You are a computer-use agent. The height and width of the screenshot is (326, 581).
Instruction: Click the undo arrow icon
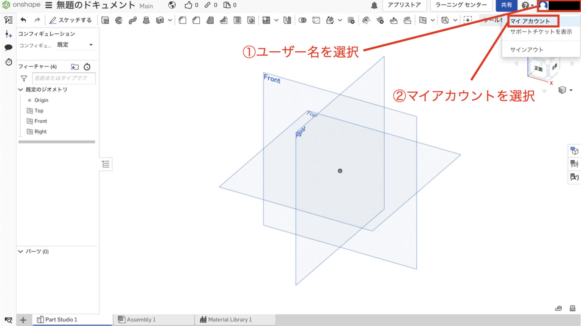coord(23,20)
